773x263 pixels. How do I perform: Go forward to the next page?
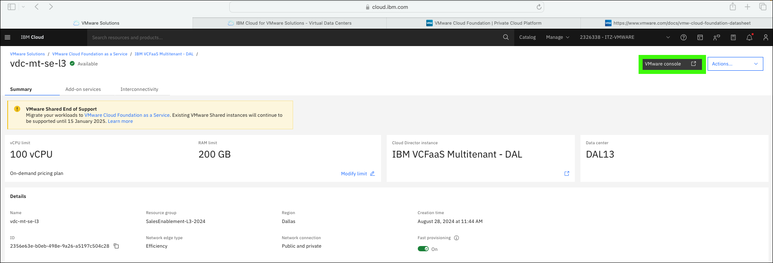[51, 7]
